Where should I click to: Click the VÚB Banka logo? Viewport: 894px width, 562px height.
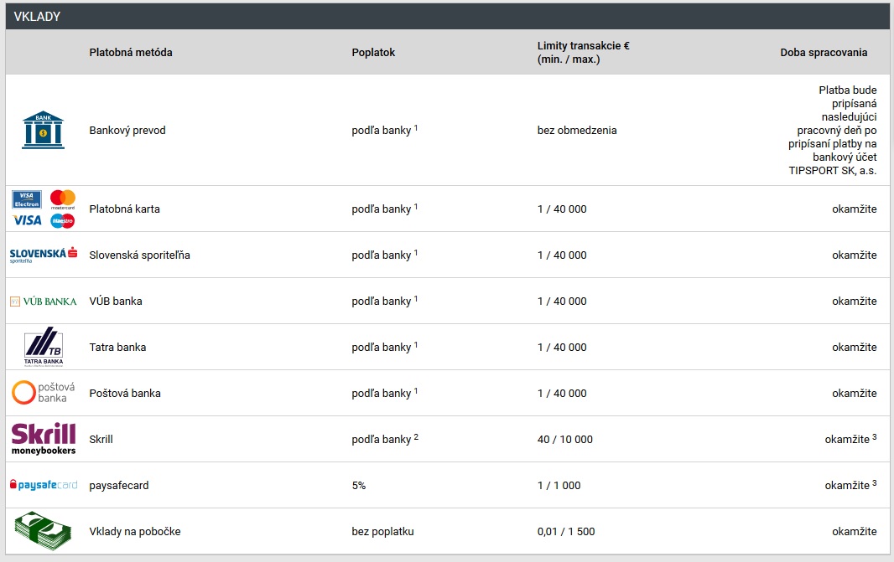click(44, 302)
